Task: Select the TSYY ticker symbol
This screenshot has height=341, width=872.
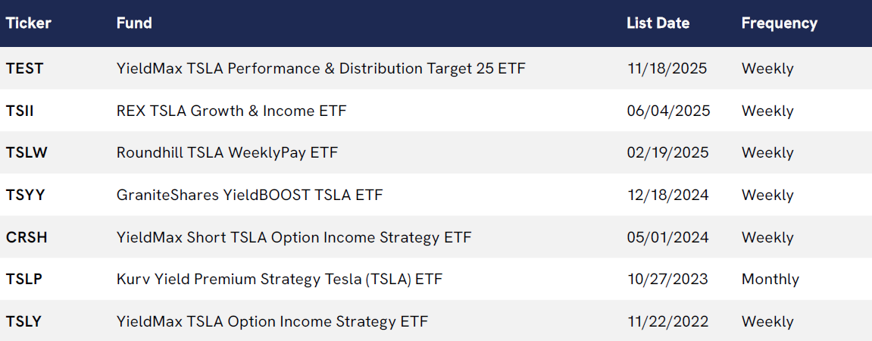Action: (x=26, y=195)
